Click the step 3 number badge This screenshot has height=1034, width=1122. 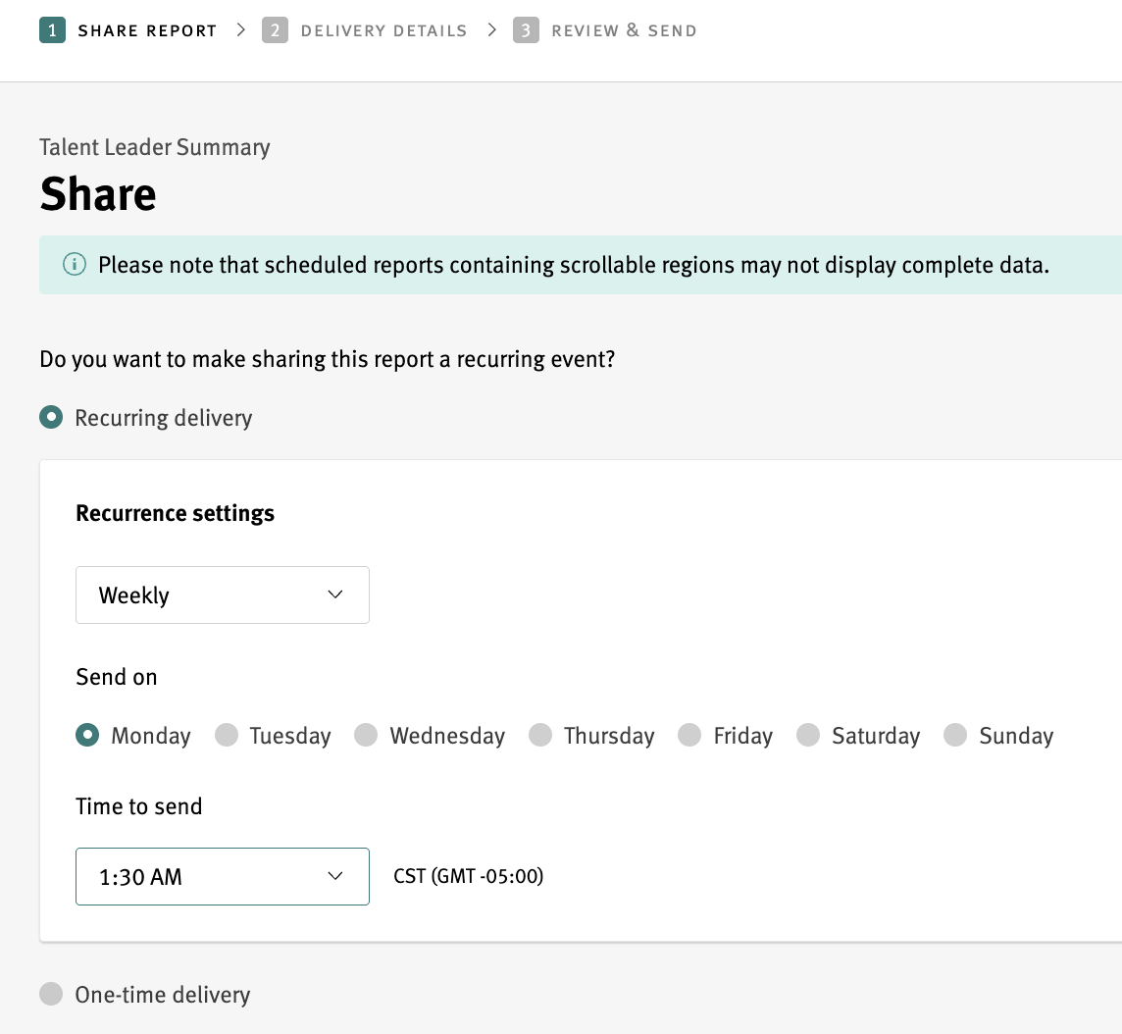point(526,30)
